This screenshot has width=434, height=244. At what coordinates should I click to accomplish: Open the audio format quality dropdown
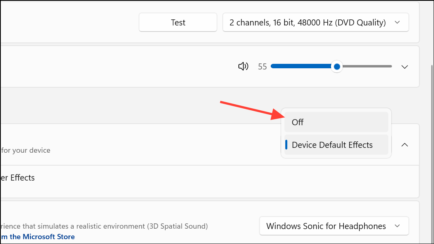[x=307, y=23]
